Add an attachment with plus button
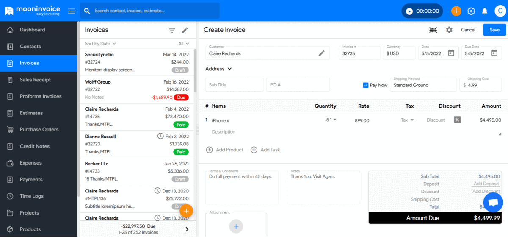 pyautogui.click(x=236, y=226)
